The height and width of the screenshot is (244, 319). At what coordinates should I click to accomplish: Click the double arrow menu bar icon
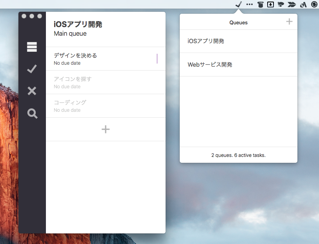tap(292, 4)
